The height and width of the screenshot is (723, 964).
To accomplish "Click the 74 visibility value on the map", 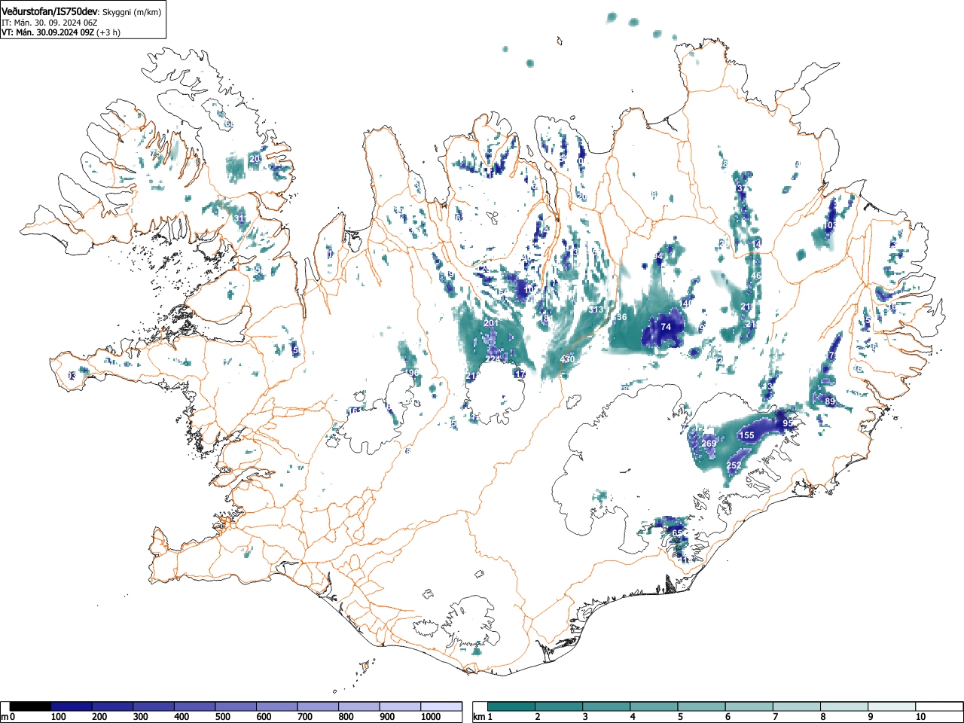I will (x=666, y=327).
